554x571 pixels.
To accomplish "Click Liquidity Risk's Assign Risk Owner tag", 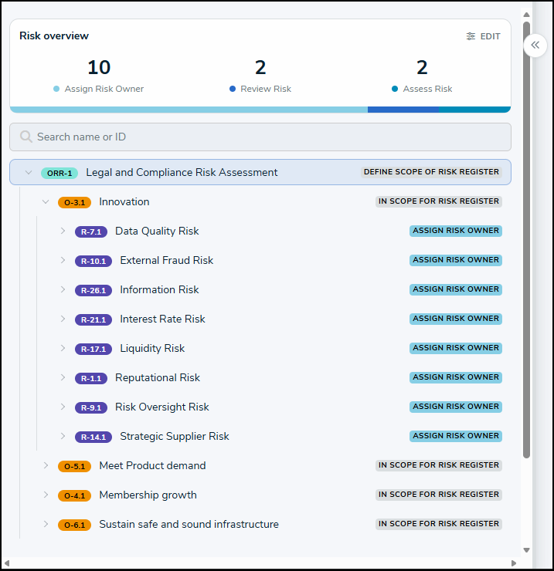I will [x=456, y=348].
